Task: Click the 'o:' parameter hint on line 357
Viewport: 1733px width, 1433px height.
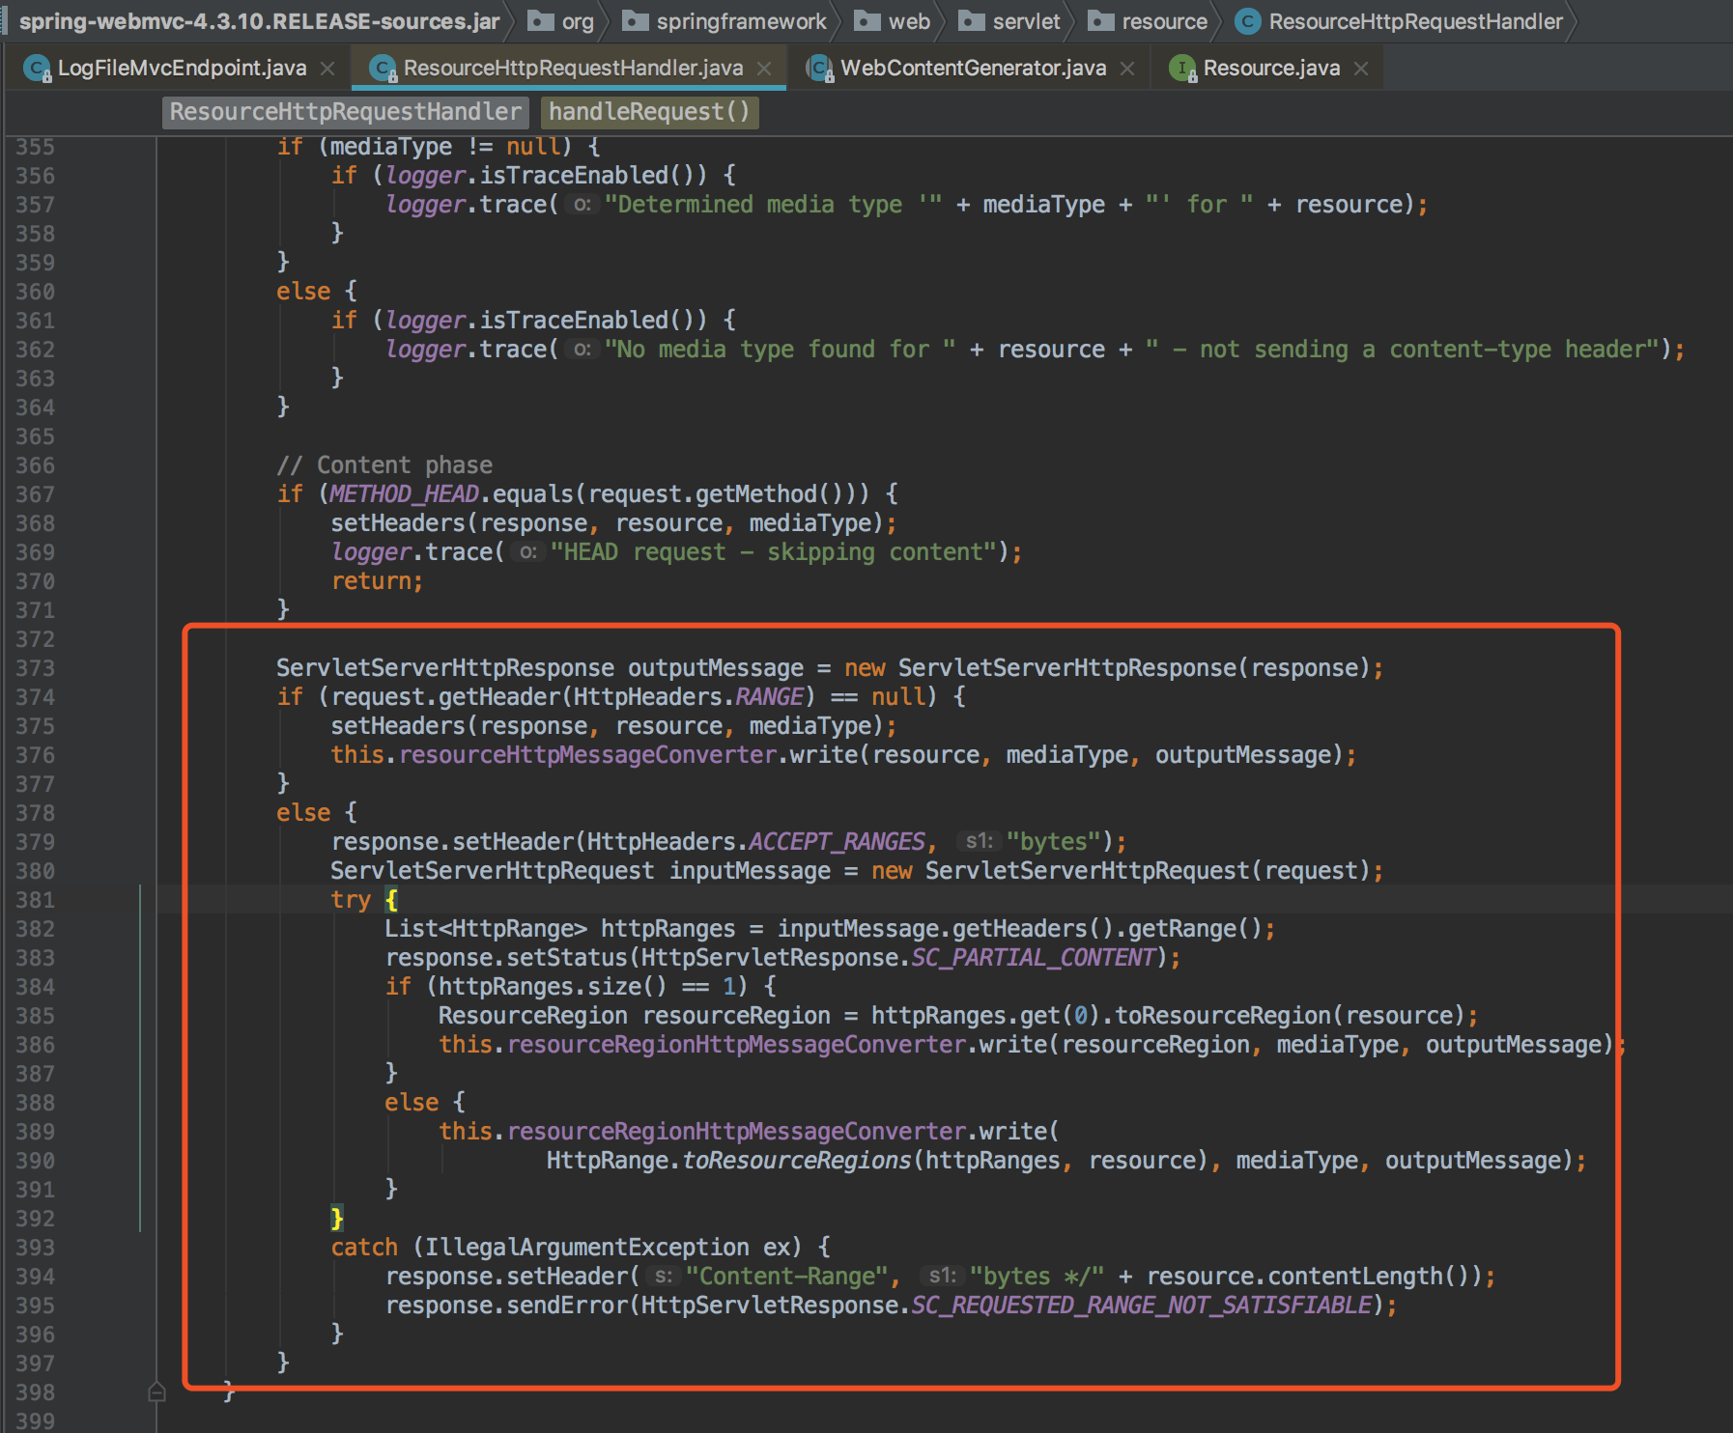Action: tap(582, 205)
